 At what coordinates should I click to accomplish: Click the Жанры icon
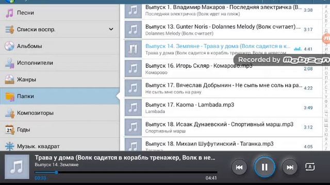tap(9, 80)
